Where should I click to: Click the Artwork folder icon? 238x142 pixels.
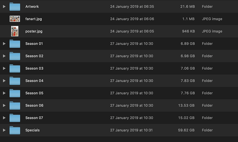tap(14, 7)
